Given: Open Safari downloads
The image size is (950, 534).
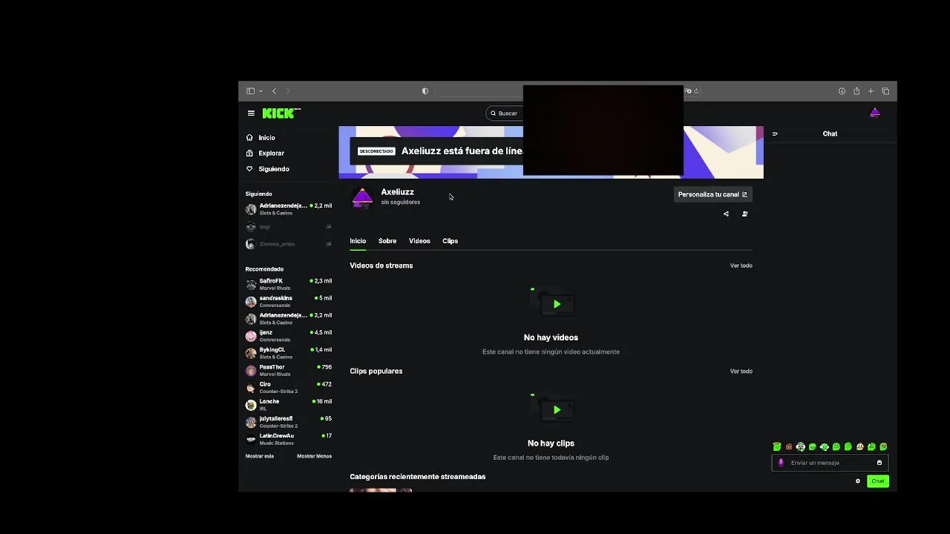Looking at the screenshot, I should coord(842,91).
